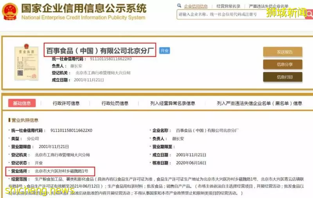
Task: Focus the enterprise name search field
Action: click(241, 14)
